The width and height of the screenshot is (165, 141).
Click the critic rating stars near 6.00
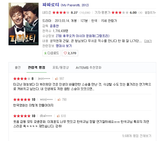[120, 12]
